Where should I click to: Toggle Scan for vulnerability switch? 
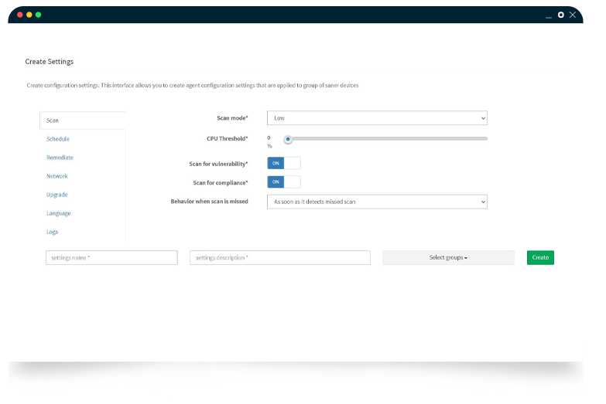(284, 163)
